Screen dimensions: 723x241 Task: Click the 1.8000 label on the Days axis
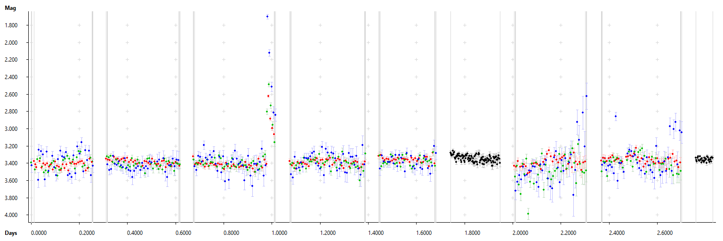point(472,233)
